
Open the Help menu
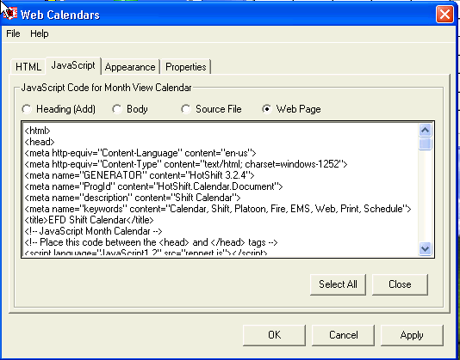(40, 34)
